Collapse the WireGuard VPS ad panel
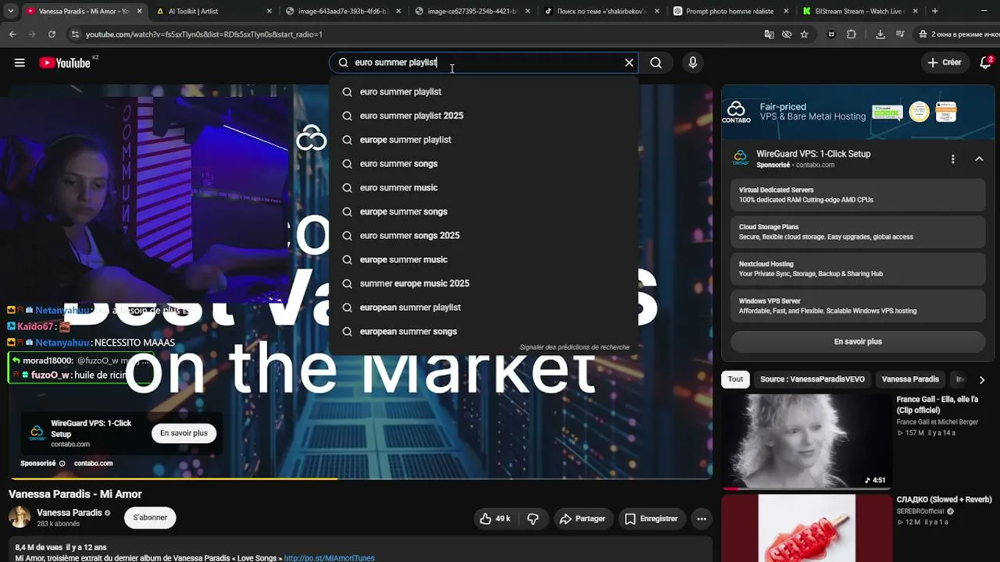Viewport: 1000px width, 562px height. point(979,159)
